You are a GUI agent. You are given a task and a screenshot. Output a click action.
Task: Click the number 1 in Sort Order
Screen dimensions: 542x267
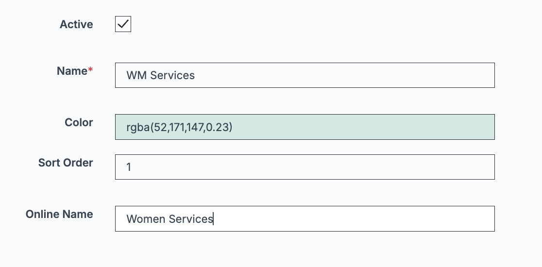(x=129, y=167)
